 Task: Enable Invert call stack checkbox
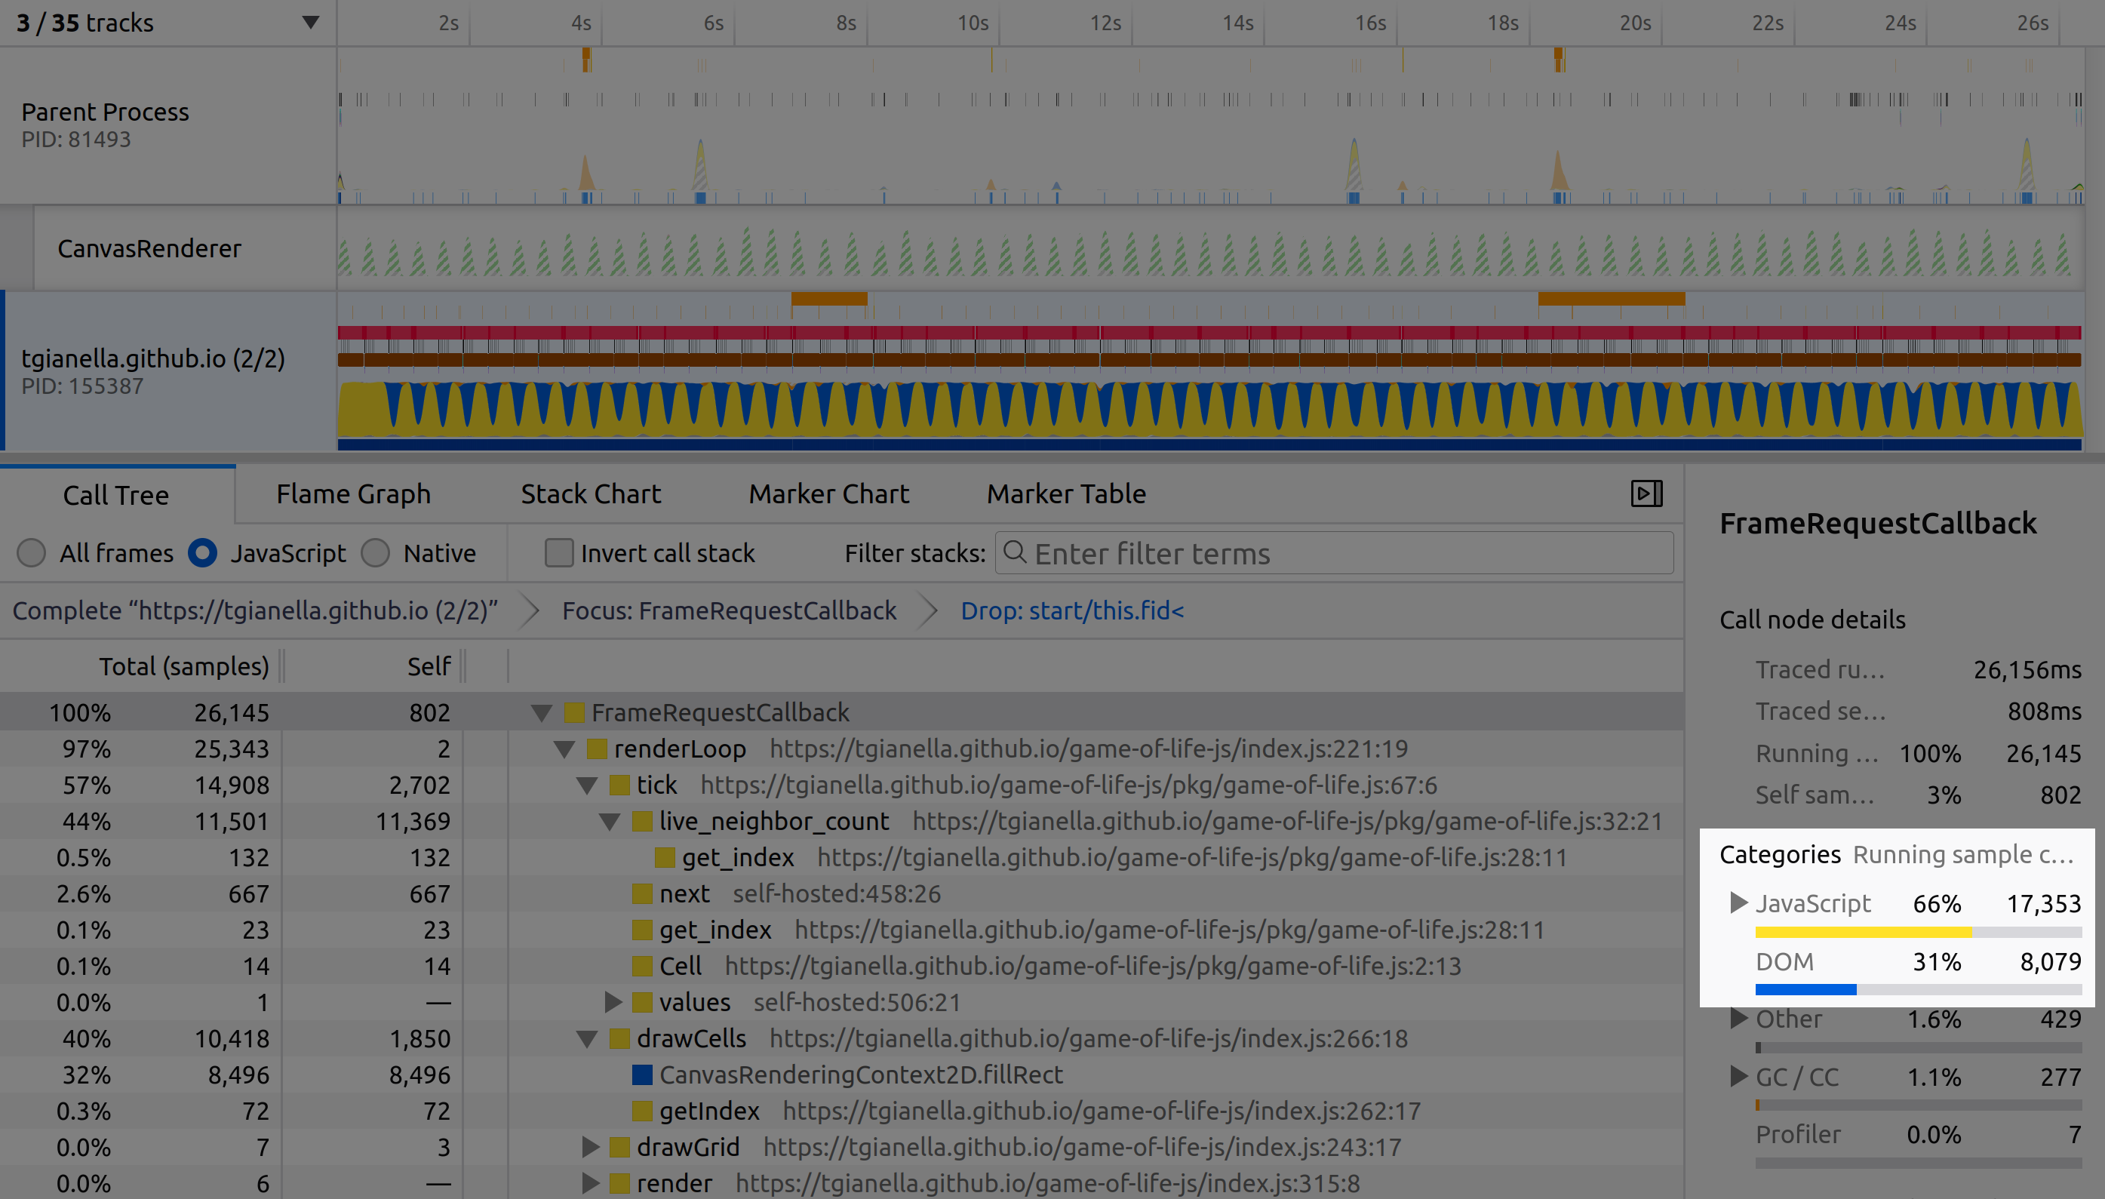(x=559, y=552)
